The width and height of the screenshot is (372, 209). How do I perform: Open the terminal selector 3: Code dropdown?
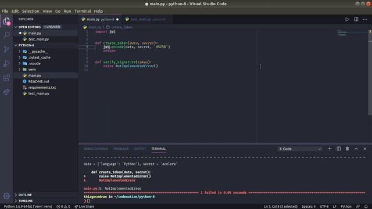[300, 149]
